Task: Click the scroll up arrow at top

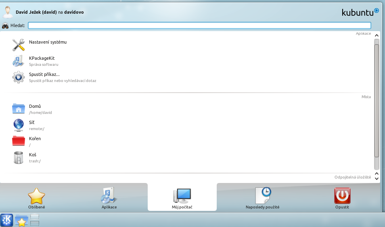Action: tap(377, 36)
